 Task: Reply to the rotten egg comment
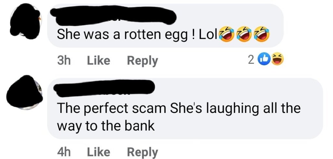click(142, 61)
